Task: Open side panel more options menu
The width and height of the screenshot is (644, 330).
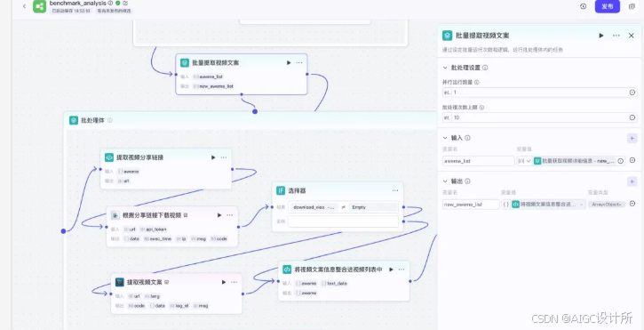Action: click(616, 36)
